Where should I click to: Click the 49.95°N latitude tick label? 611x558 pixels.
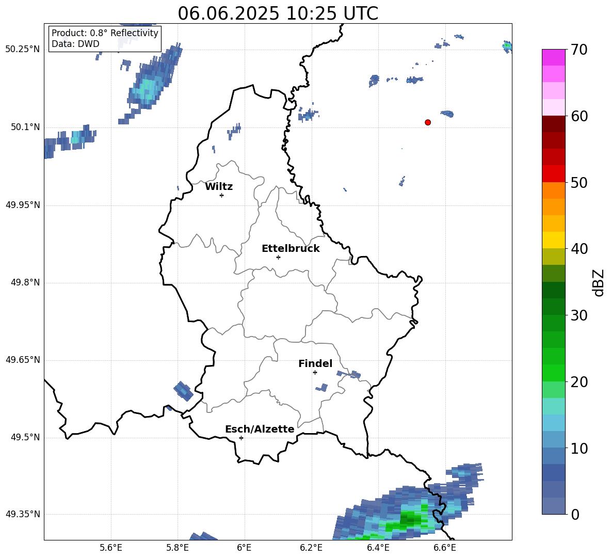click(x=23, y=205)
